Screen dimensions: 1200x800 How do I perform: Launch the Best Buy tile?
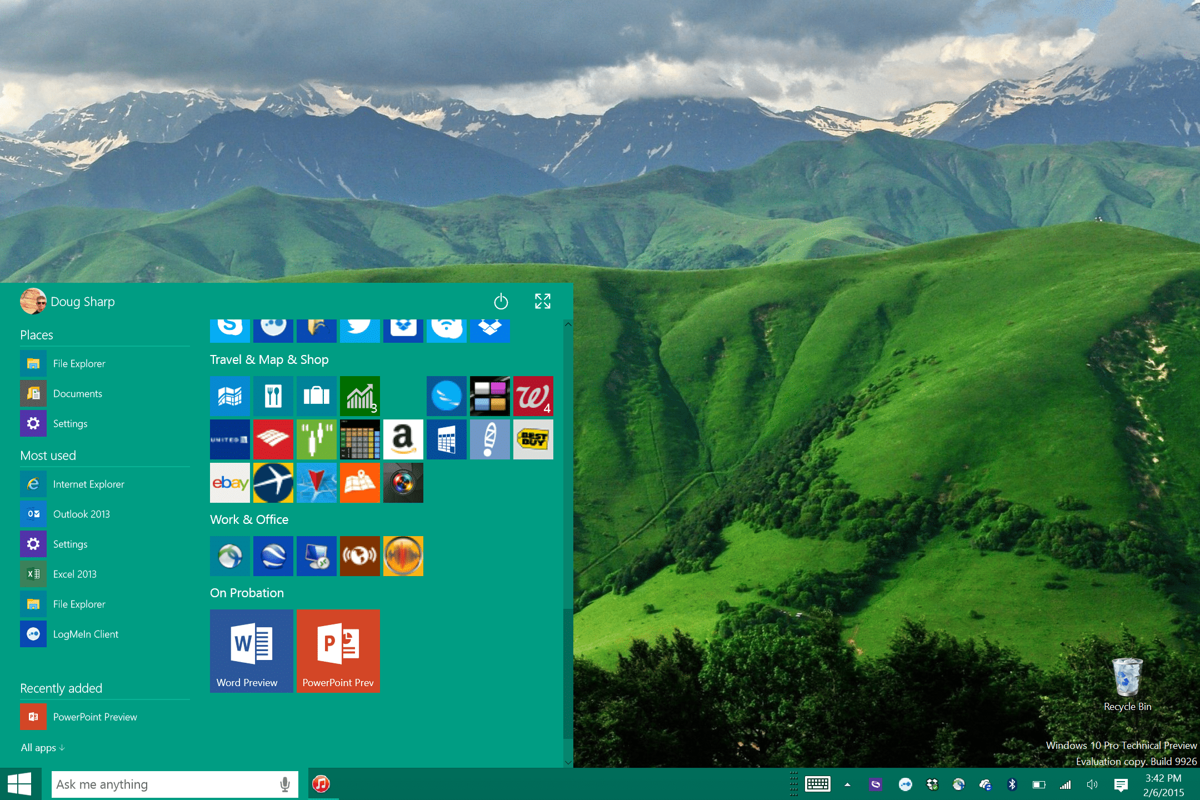pos(533,439)
